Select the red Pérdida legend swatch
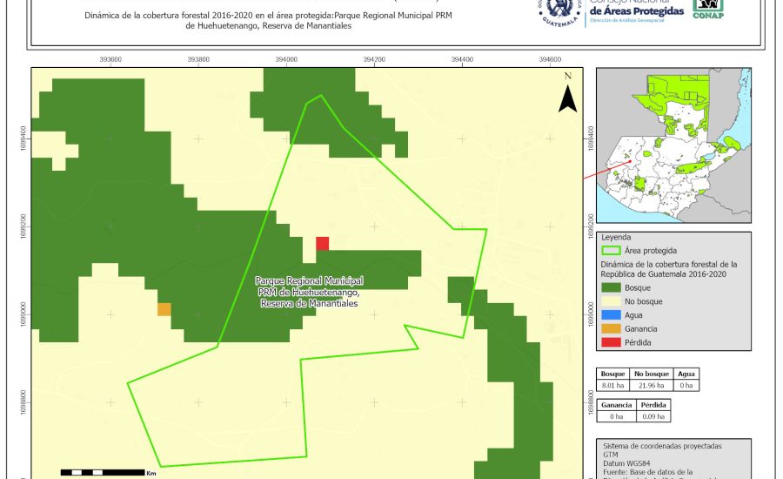Screen dimensions: 783x479 click(x=615, y=343)
